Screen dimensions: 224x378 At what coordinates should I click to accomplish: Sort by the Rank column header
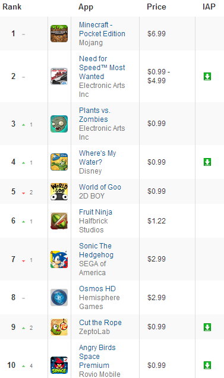(x=12, y=7)
